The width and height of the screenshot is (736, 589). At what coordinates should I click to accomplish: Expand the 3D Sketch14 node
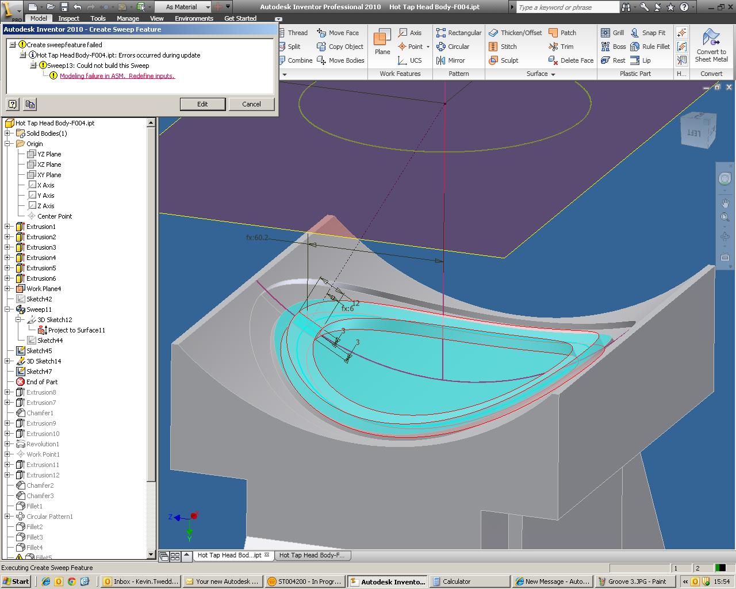click(7, 361)
